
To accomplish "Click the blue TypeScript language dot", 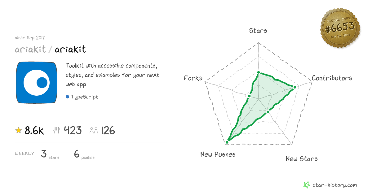I will [x=67, y=97].
